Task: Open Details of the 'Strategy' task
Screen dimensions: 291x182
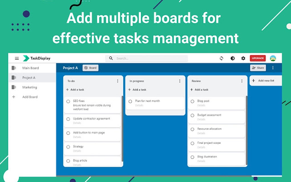Action: click(76, 151)
